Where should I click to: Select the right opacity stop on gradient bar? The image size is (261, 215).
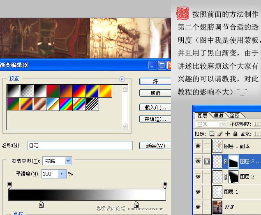[165, 185]
